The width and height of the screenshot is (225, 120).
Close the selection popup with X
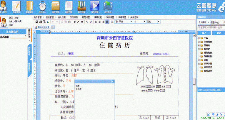pos(113,81)
